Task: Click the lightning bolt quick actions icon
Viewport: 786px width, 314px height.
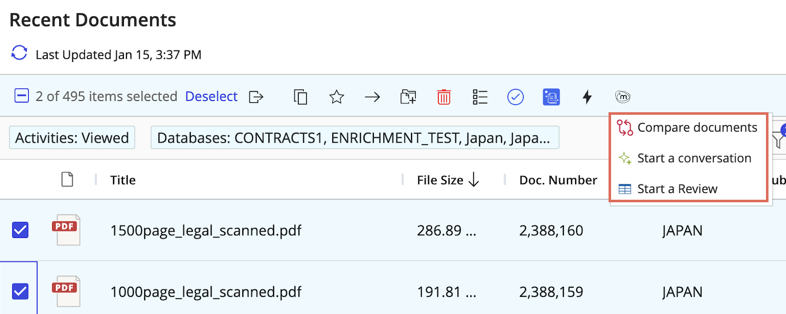Action: pos(587,97)
